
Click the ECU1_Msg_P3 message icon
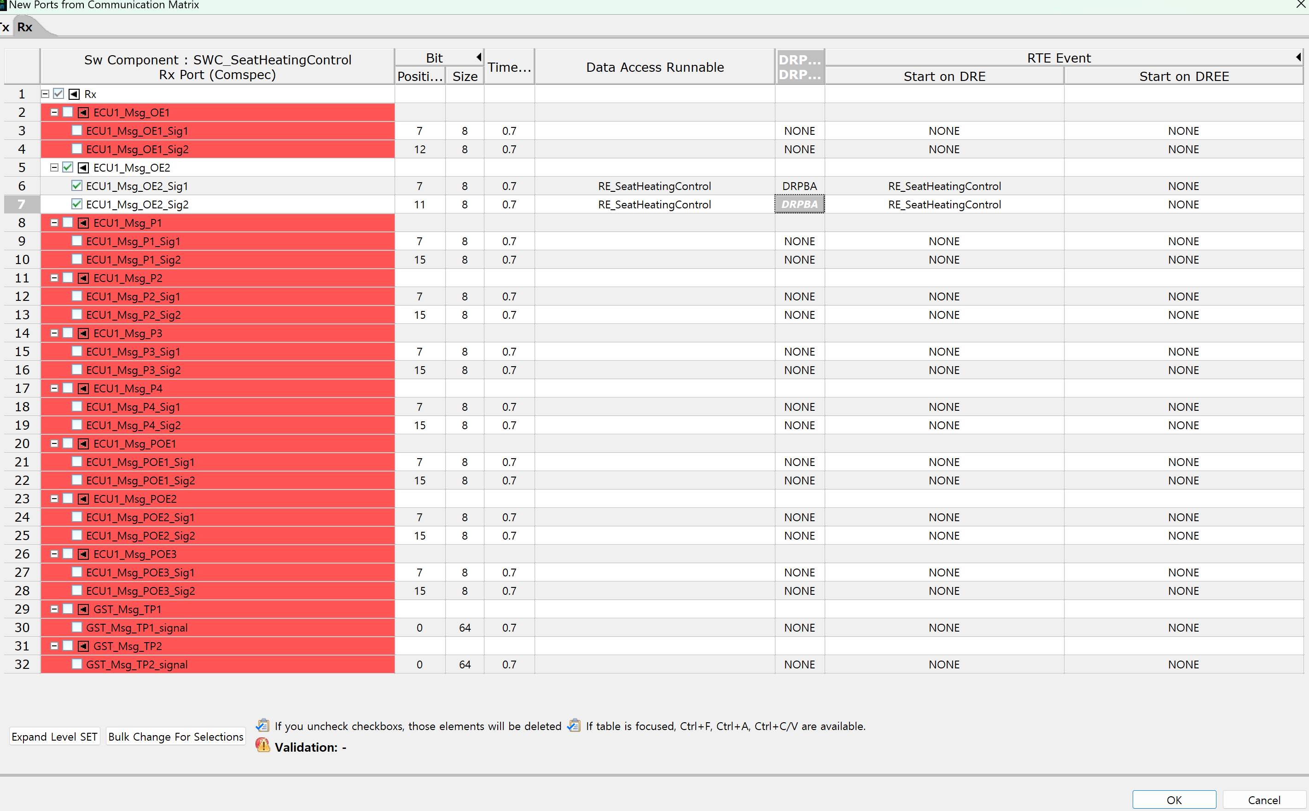83,334
